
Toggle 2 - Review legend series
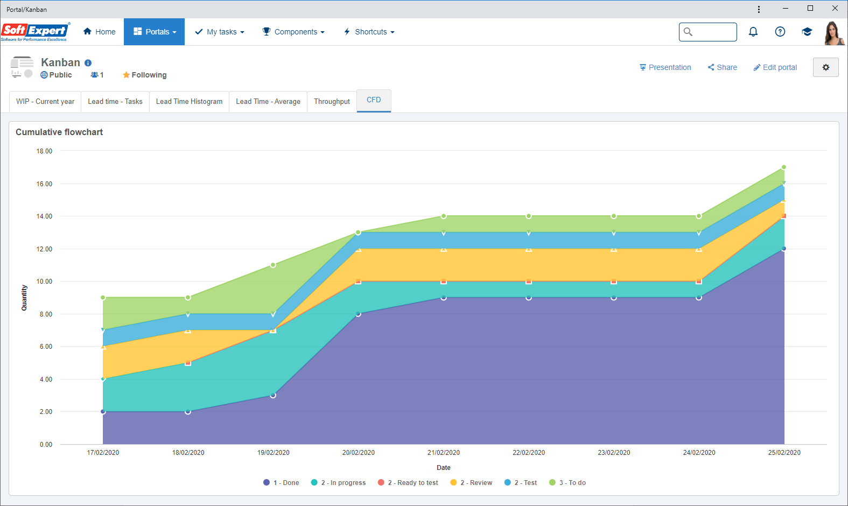point(471,483)
